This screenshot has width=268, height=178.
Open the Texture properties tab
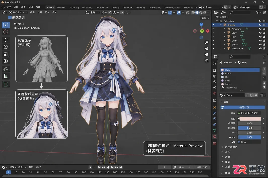pos(215,144)
